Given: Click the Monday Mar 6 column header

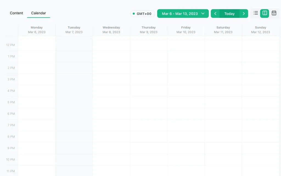Looking at the screenshot, I should coord(37,30).
